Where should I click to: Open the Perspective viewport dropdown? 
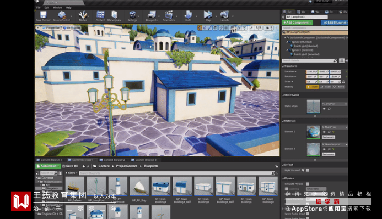tap(51, 28)
